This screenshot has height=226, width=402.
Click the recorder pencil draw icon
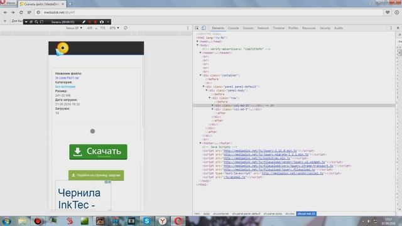84,22
